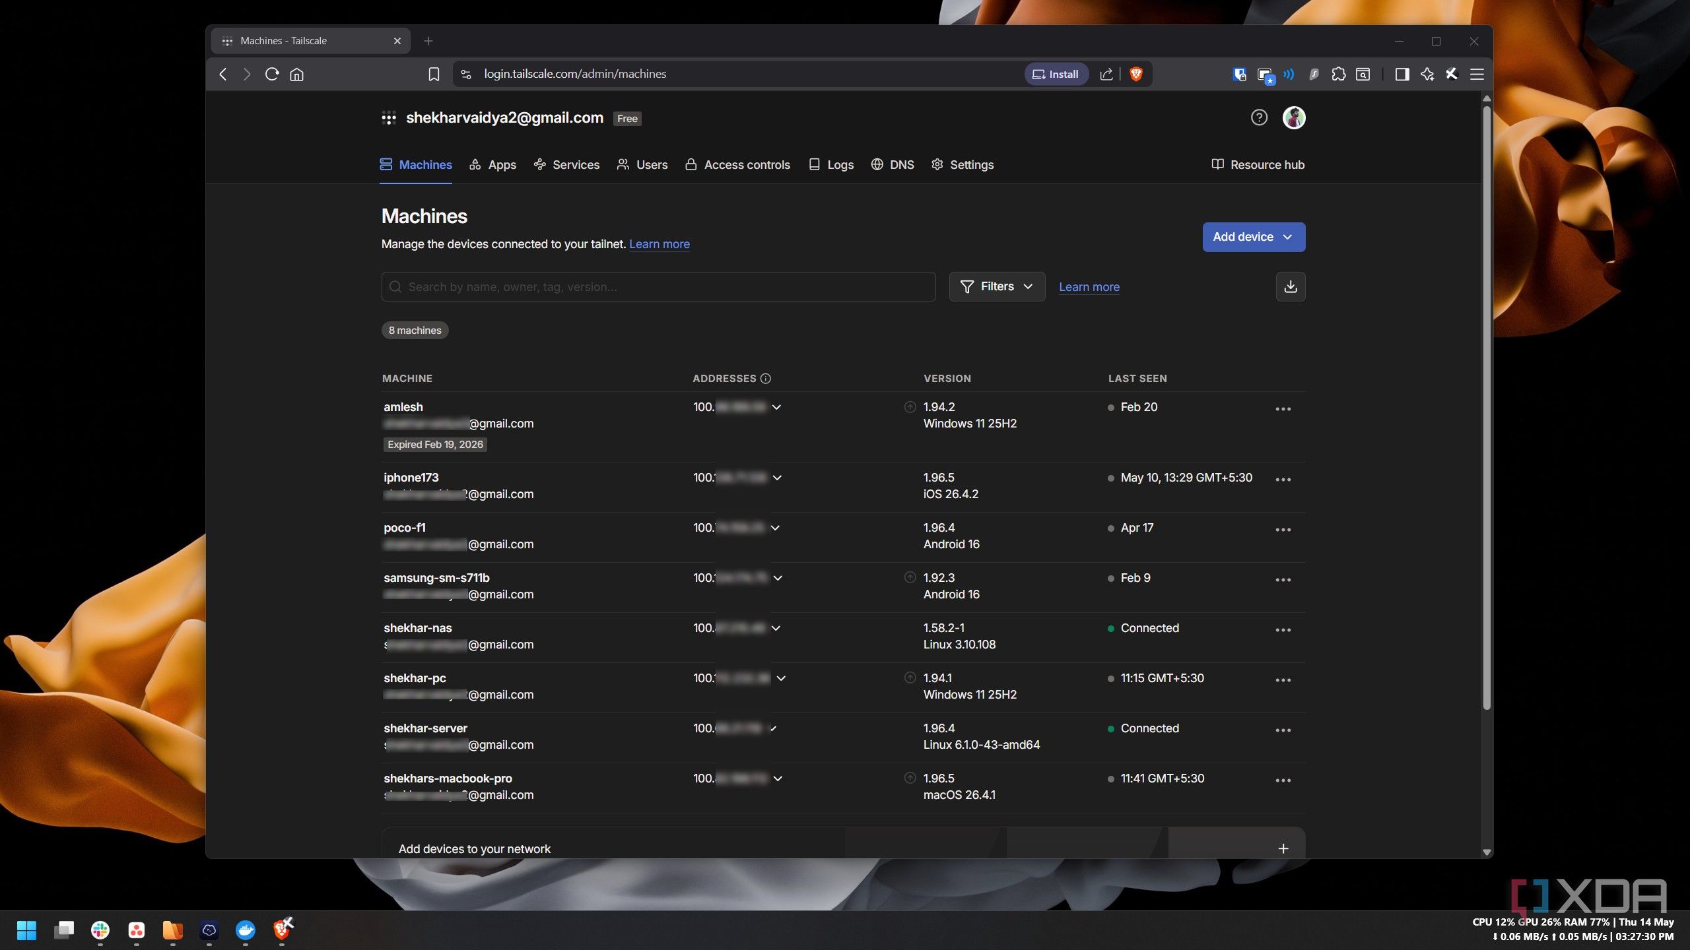Switch to the Apps tab
Viewport: 1690px width, 950px height.
click(492, 165)
